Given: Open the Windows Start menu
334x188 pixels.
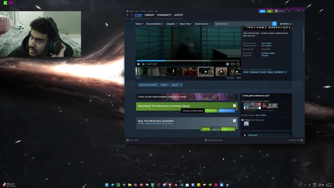Looking at the screenshot, I should 107,185.
